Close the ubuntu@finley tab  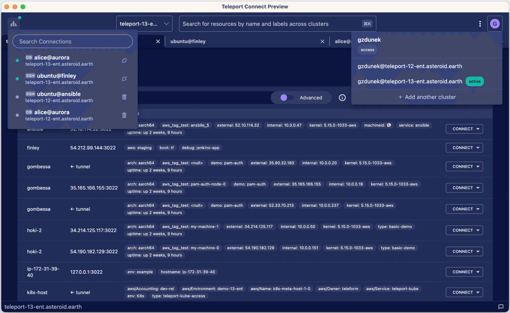322,41
